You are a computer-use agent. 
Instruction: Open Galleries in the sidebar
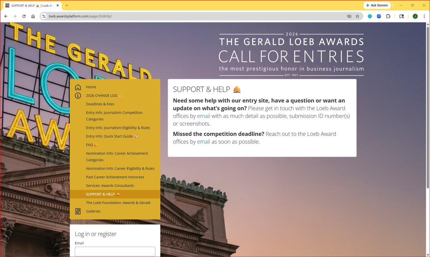(93, 211)
